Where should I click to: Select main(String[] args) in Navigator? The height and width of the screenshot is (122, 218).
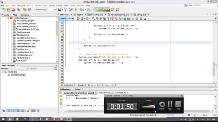(x=18, y=75)
